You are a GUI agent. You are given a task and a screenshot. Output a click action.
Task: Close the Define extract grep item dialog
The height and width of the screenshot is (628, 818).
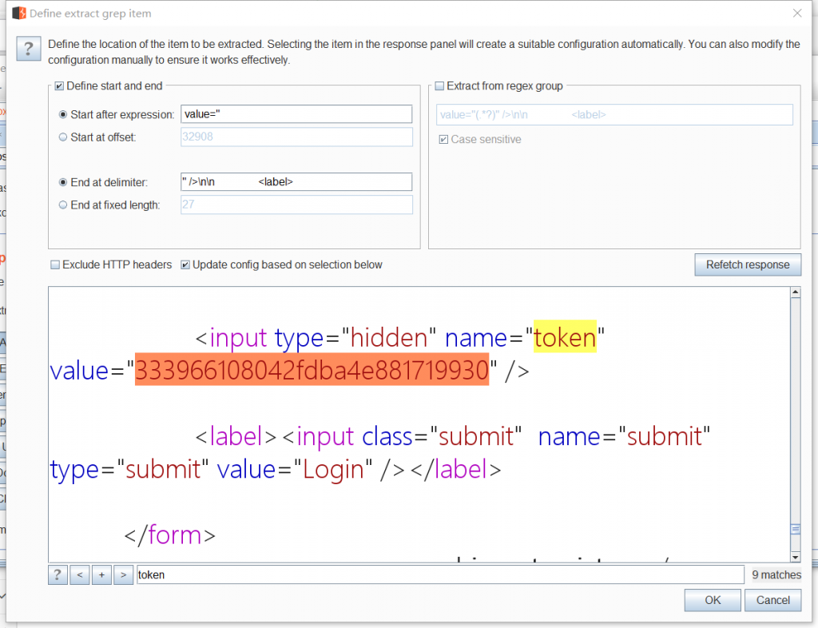pyautogui.click(x=796, y=13)
